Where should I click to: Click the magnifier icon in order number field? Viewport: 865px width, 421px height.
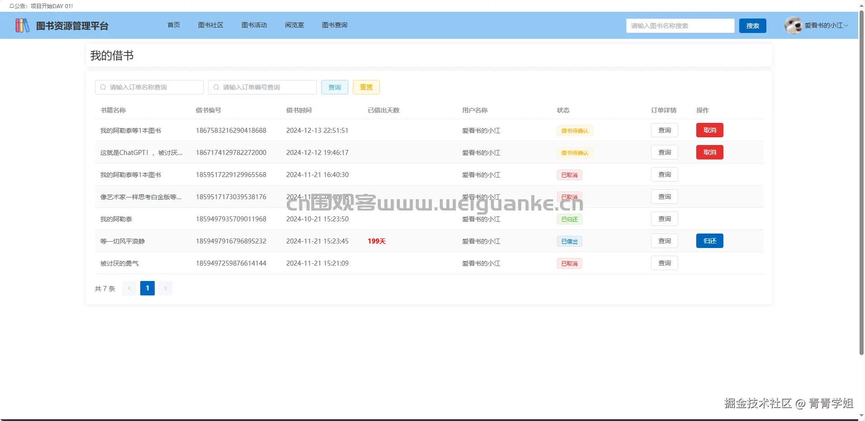click(x=215, y=87)
